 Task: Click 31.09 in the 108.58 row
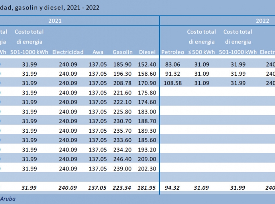[x=202, y=83]
